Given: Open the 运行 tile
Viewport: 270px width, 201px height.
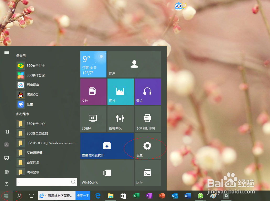Looking at the screenshot, I should click(x=148, y=173).
